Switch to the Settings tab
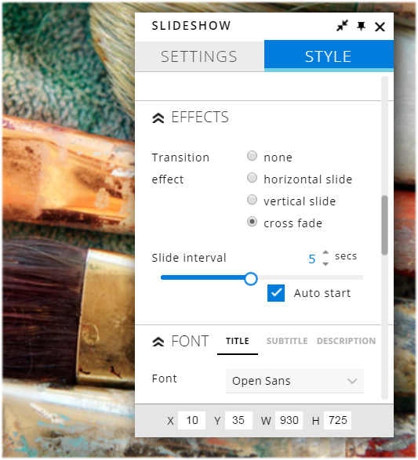 [x=199, y=56]
